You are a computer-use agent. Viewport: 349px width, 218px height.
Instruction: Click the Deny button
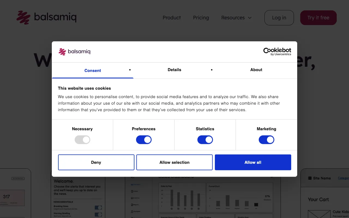pyautogui.click(x=96, y=162)
